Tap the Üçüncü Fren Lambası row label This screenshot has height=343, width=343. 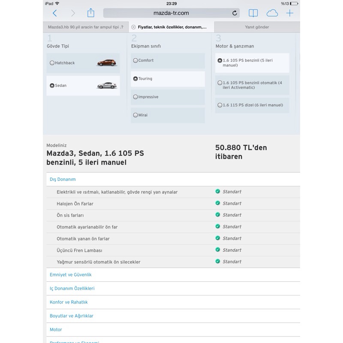tap(79, 250)
